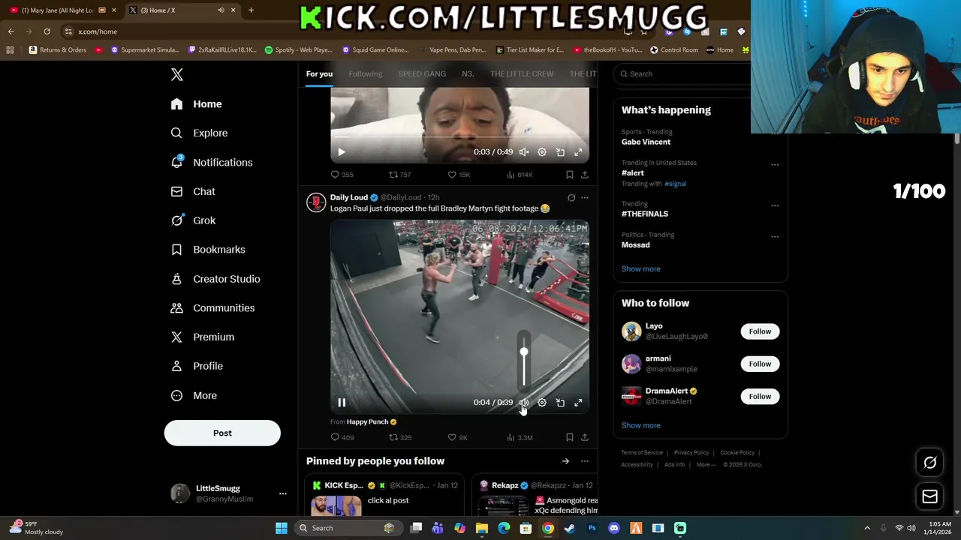This screenshot has height=540, width=961.
Task: Open options for pinned posts section
Action: click(585, 461)
